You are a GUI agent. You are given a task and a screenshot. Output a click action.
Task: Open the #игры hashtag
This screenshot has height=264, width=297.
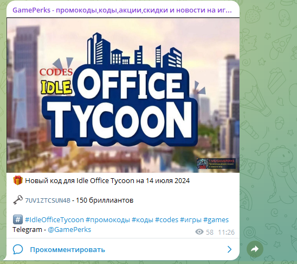click(x=191, y=220)
